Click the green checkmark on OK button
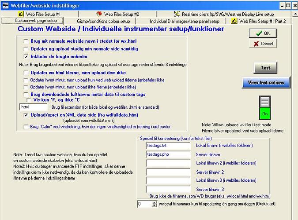The width and height of the screenshot is (298, 220). 259,33
